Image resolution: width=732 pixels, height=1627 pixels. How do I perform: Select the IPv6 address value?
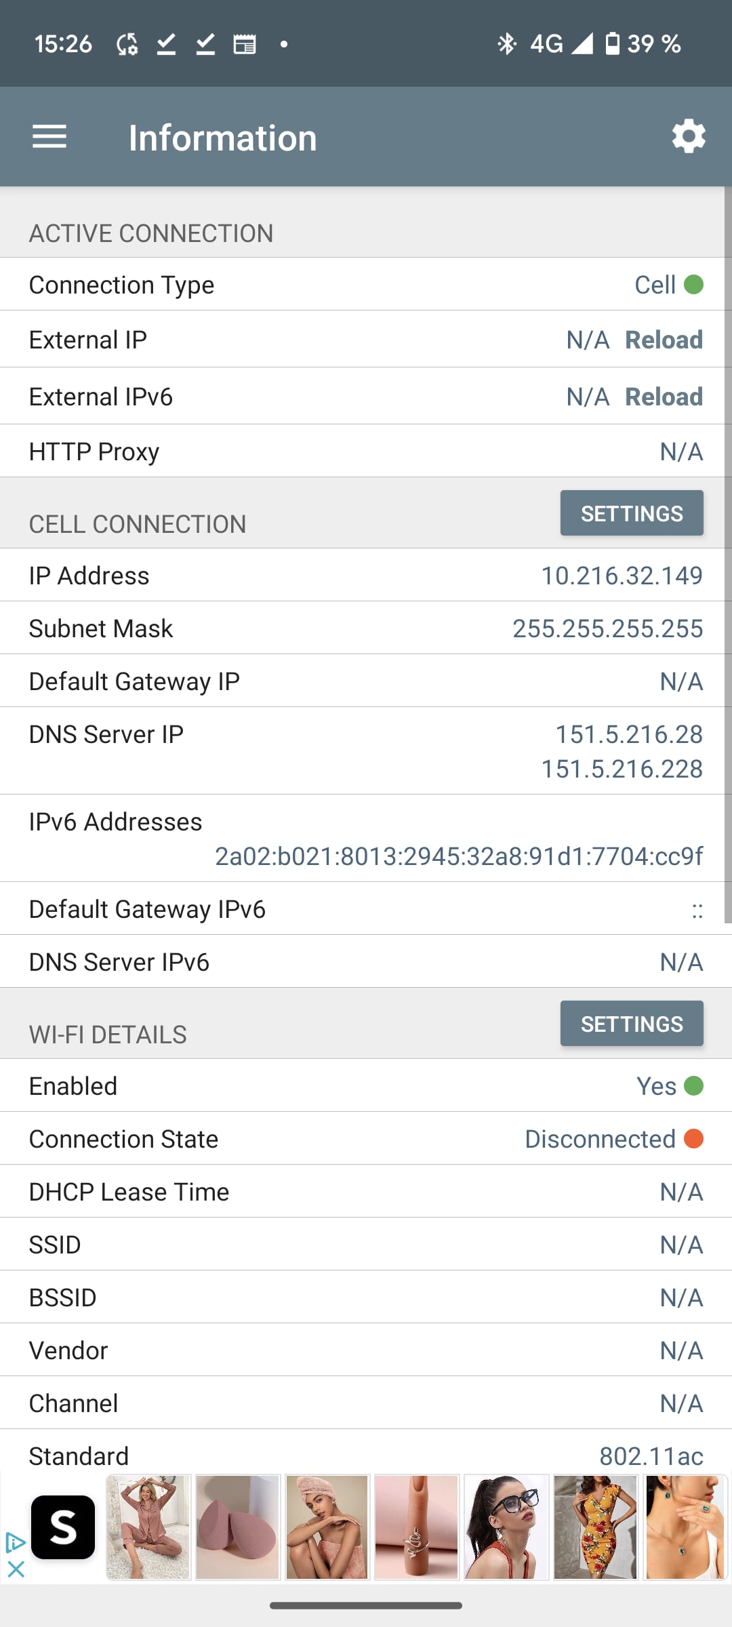[459, 856]
